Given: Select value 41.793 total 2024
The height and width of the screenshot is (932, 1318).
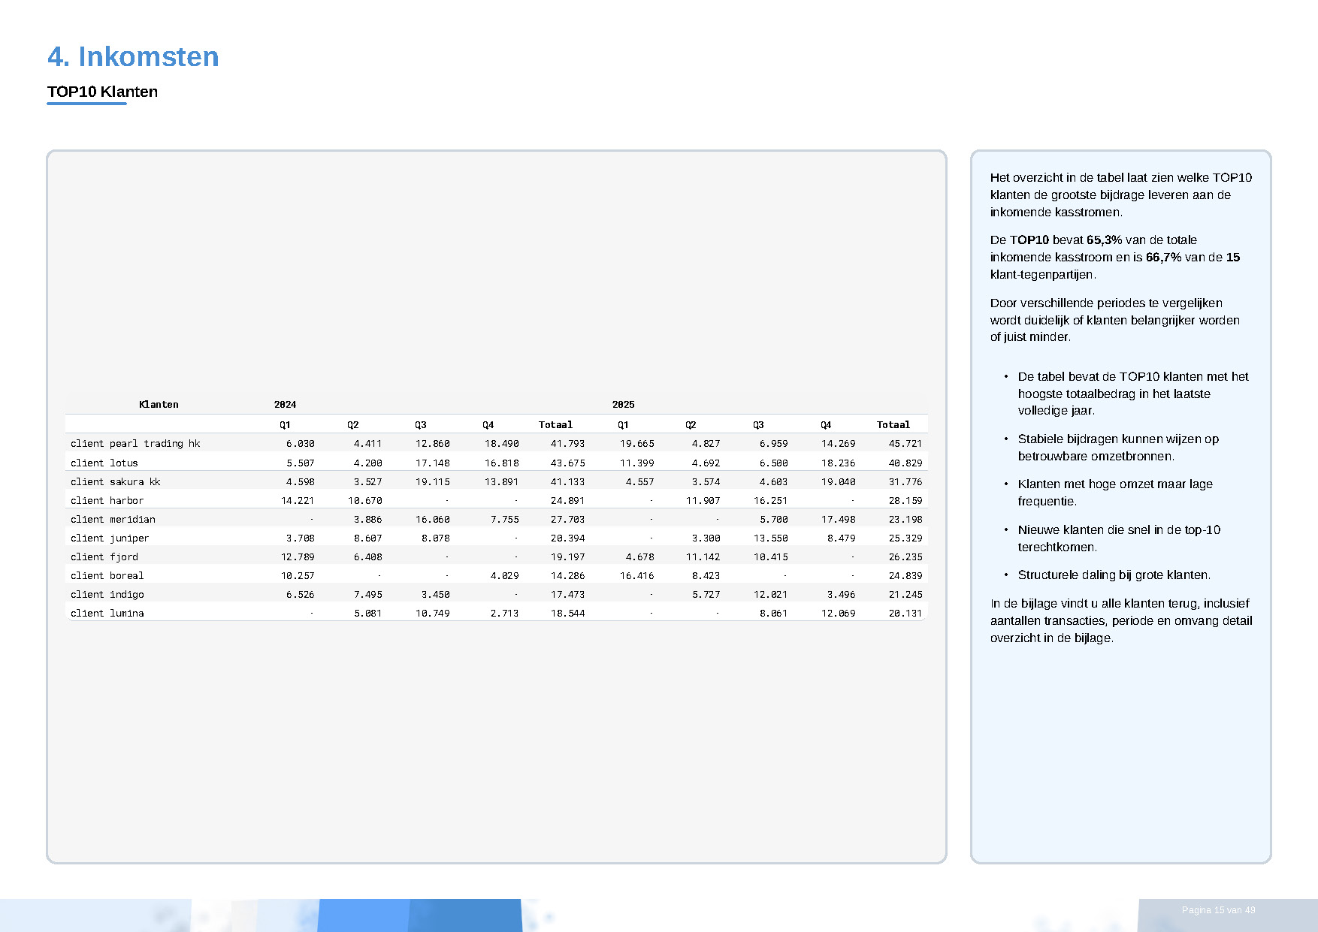Looking at the screenshot, I should [x=567, y=443].
